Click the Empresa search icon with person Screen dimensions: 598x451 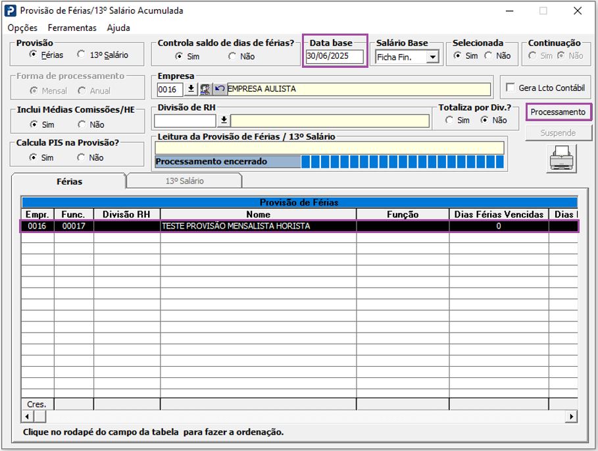click(205, 89)
